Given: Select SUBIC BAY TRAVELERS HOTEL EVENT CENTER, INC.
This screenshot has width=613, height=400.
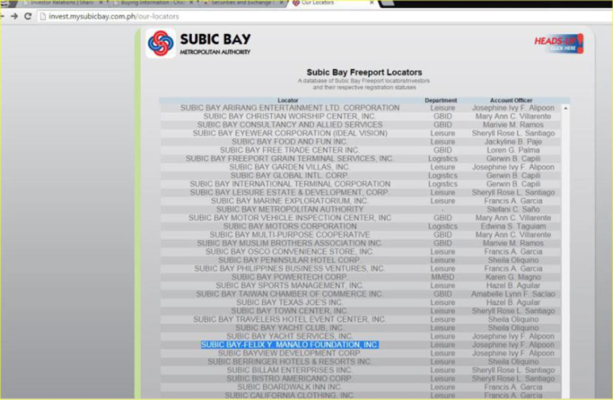Looking at the screenshot, I should tap(289, 319).
